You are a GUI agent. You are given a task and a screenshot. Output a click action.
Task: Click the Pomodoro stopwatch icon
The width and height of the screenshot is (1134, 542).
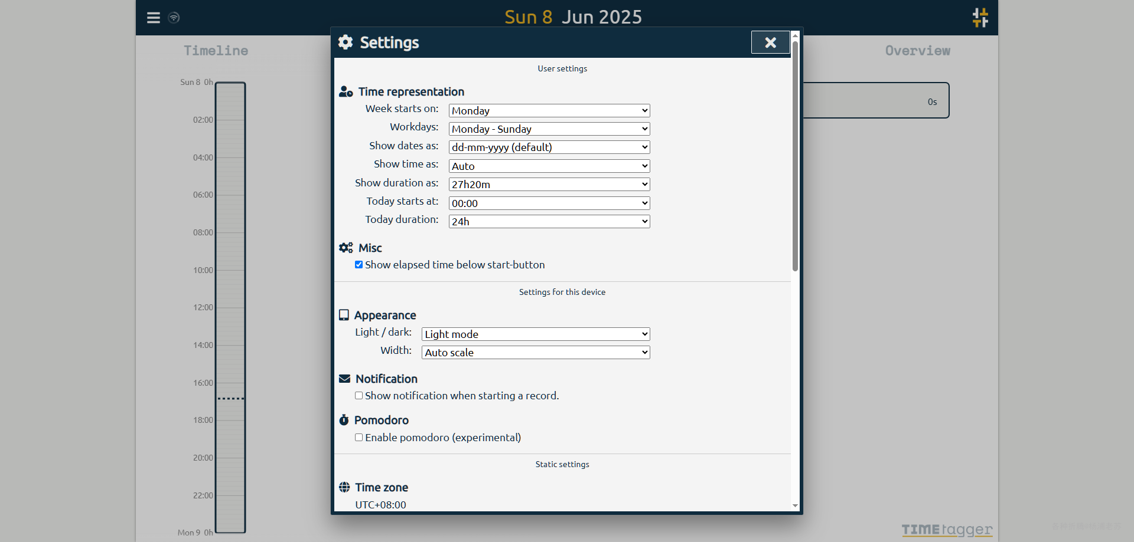point(344,421)
